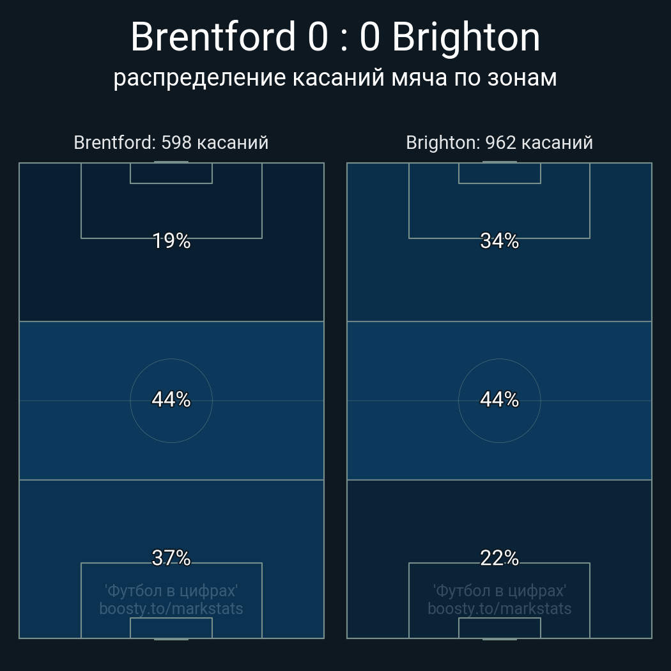Click Brentford's 37% defensive zone label

click(x=171, y=558)
